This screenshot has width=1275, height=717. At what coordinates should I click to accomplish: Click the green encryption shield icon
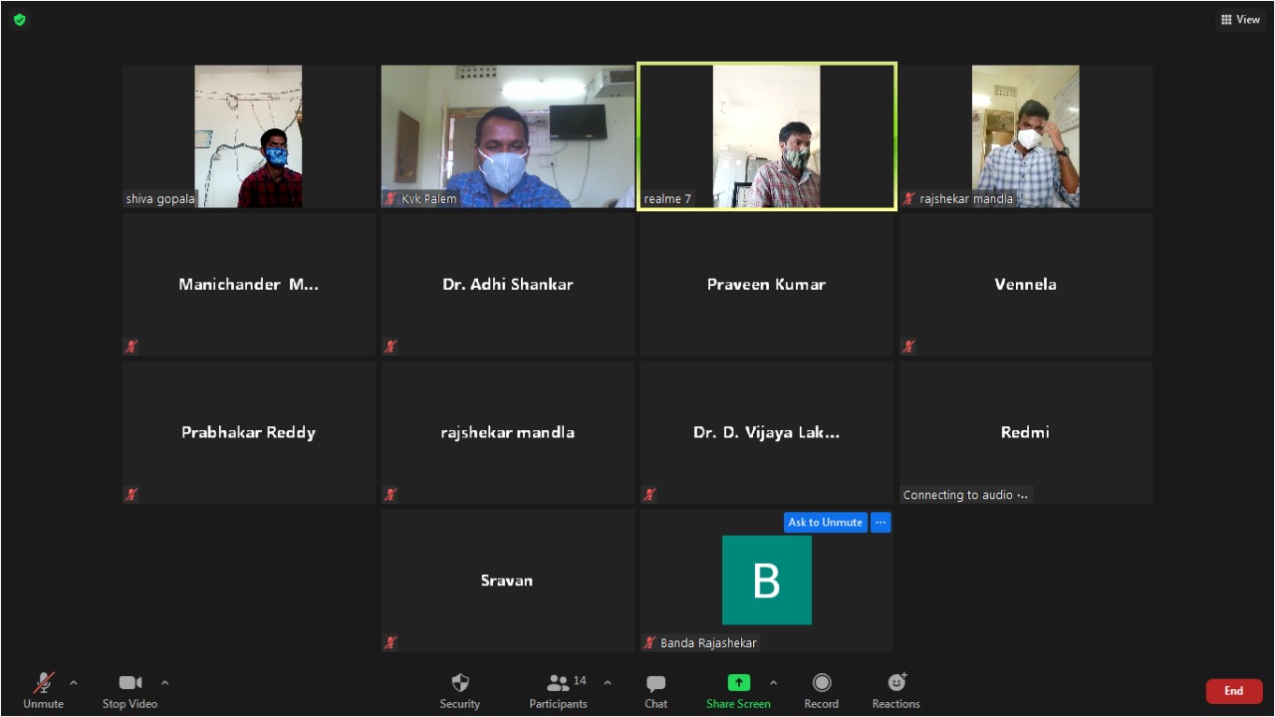click(19, 19)
